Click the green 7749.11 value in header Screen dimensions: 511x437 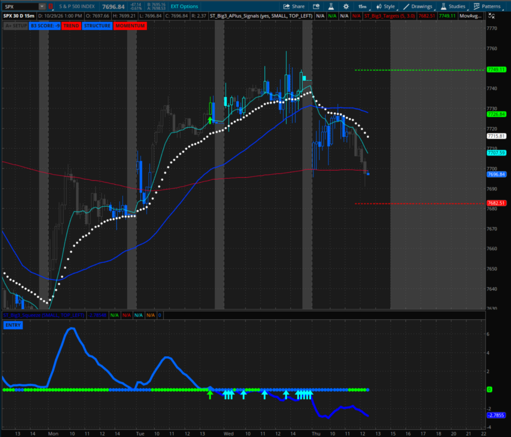(447, 16)
